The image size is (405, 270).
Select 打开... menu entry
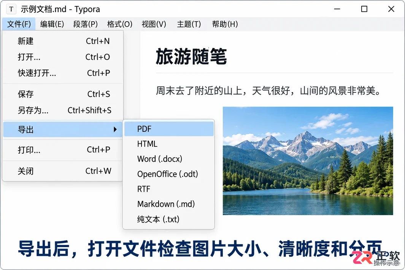pos(63,57)
